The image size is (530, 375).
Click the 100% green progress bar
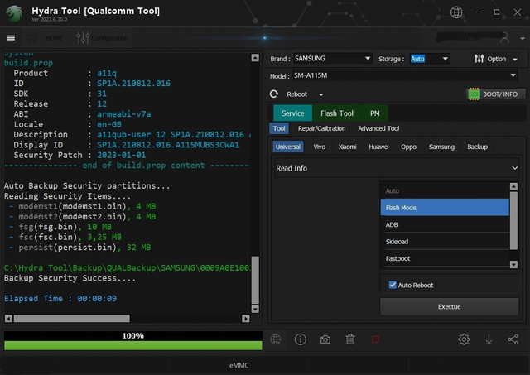click(133, 345)
